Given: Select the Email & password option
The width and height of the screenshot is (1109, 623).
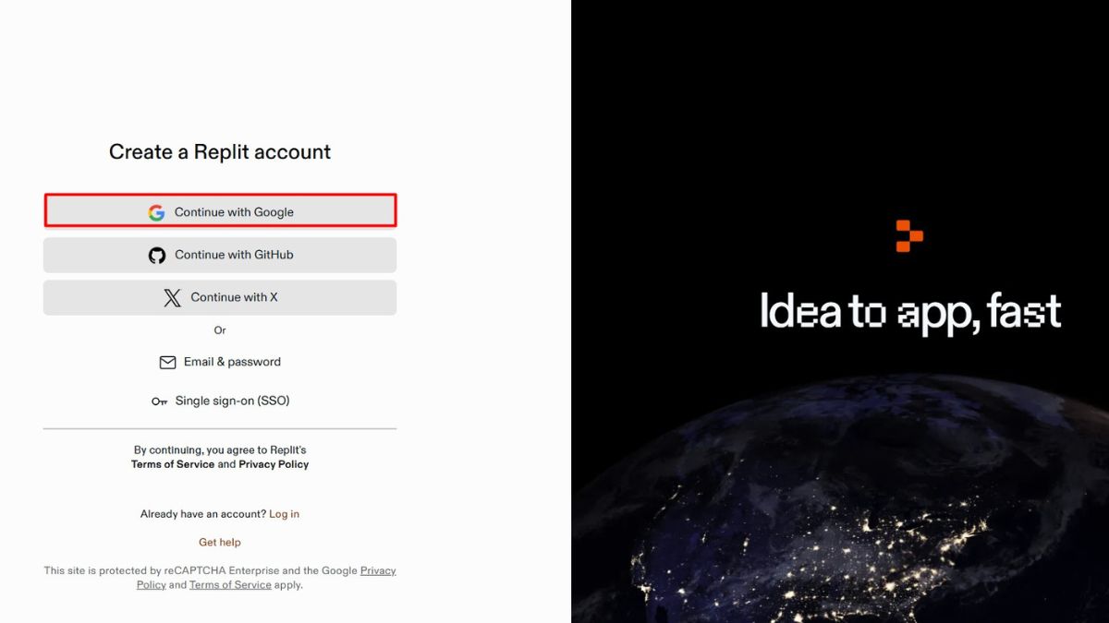Looking at the screenshot, I should click(x=220, y=362).
